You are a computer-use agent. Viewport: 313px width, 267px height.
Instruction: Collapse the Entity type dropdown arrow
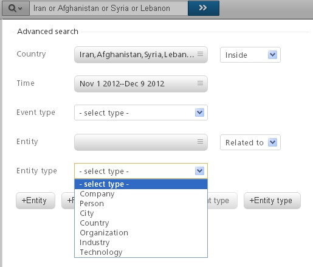[199, 171]
